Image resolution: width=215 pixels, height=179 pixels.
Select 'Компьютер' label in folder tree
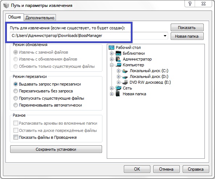(x=133, y=65)
